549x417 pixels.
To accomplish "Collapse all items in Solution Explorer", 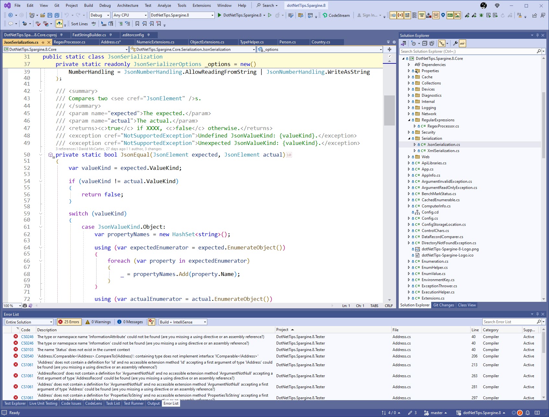I will [x=425, y=43].
